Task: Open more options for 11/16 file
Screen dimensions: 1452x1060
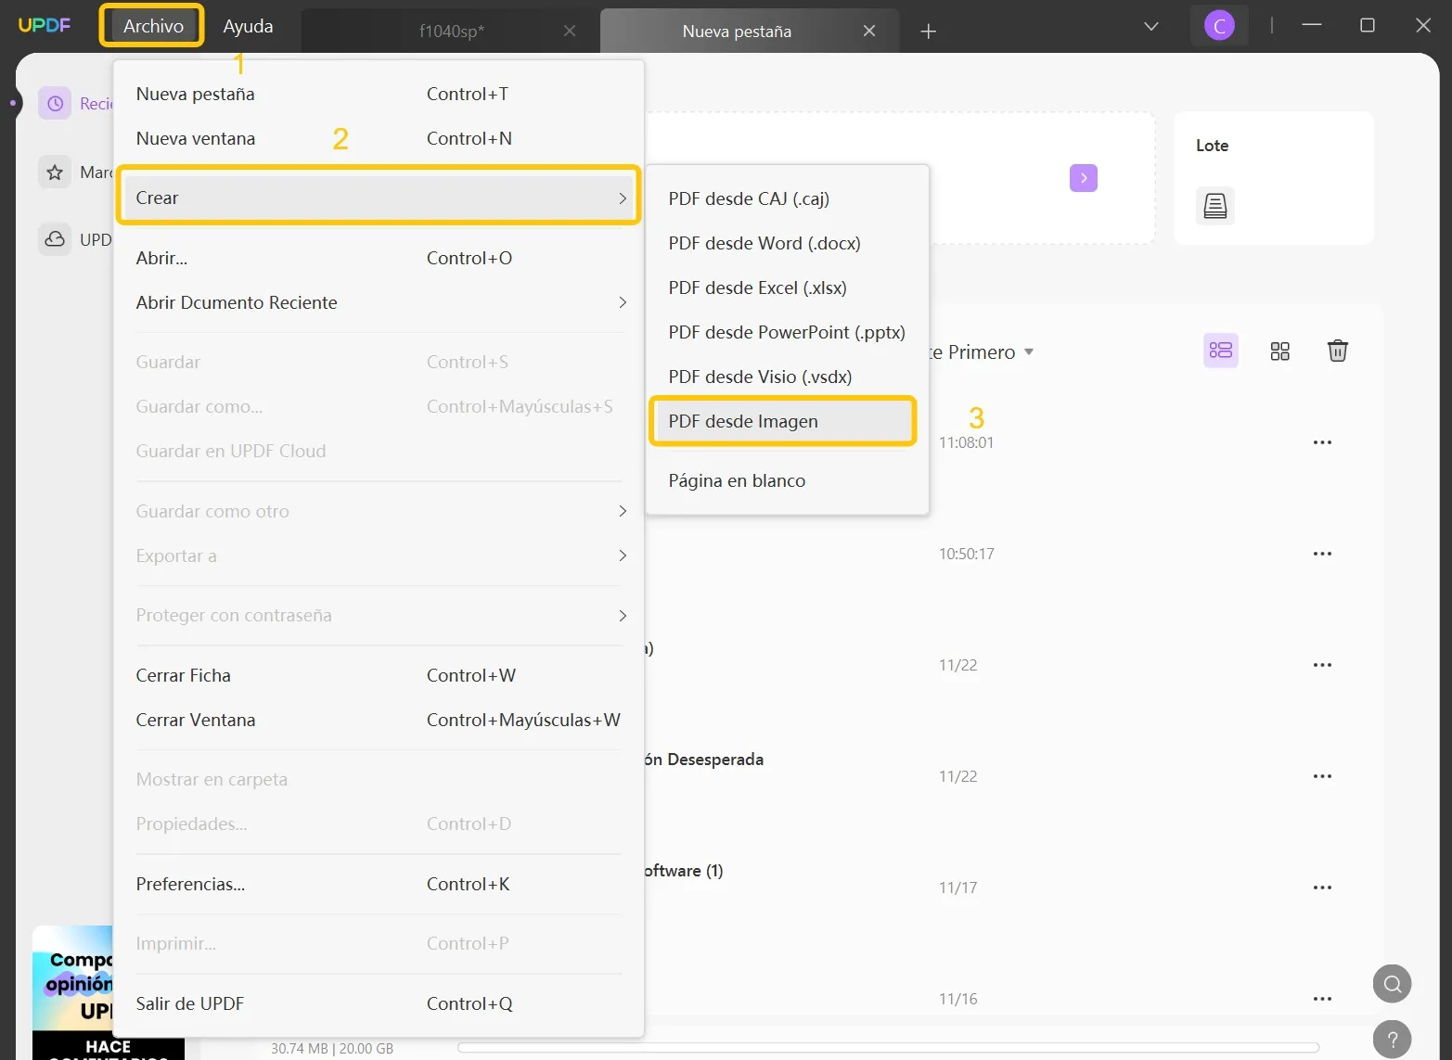Action: [1322, 999]
